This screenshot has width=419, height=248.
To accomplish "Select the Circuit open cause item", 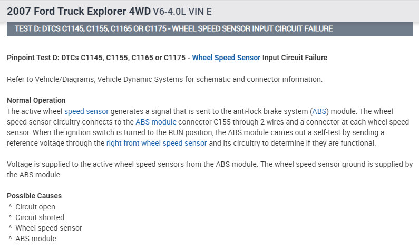I will [35, 207].
